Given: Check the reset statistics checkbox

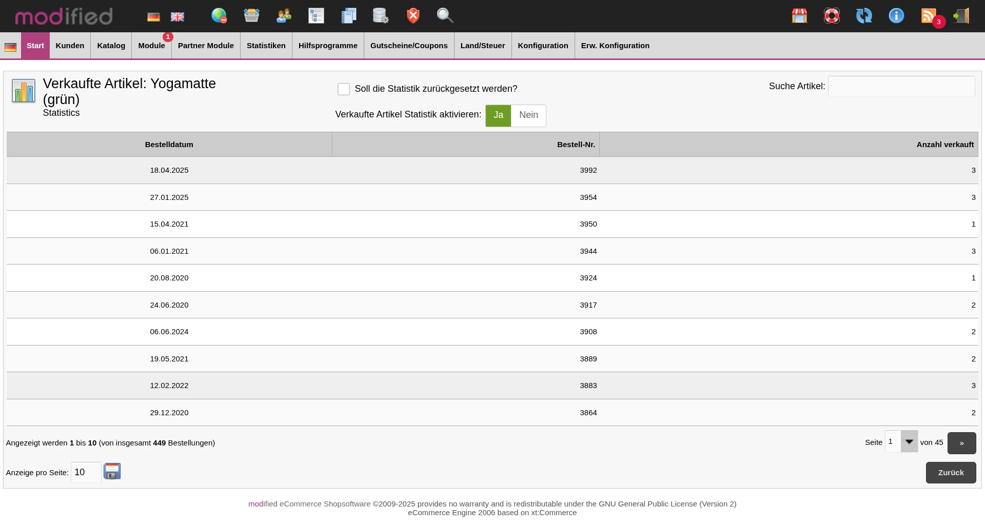Looking at the screenshot, I should (344, 89).
